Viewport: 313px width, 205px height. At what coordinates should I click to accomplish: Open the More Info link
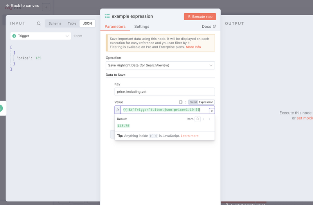[x=193, y=47]
